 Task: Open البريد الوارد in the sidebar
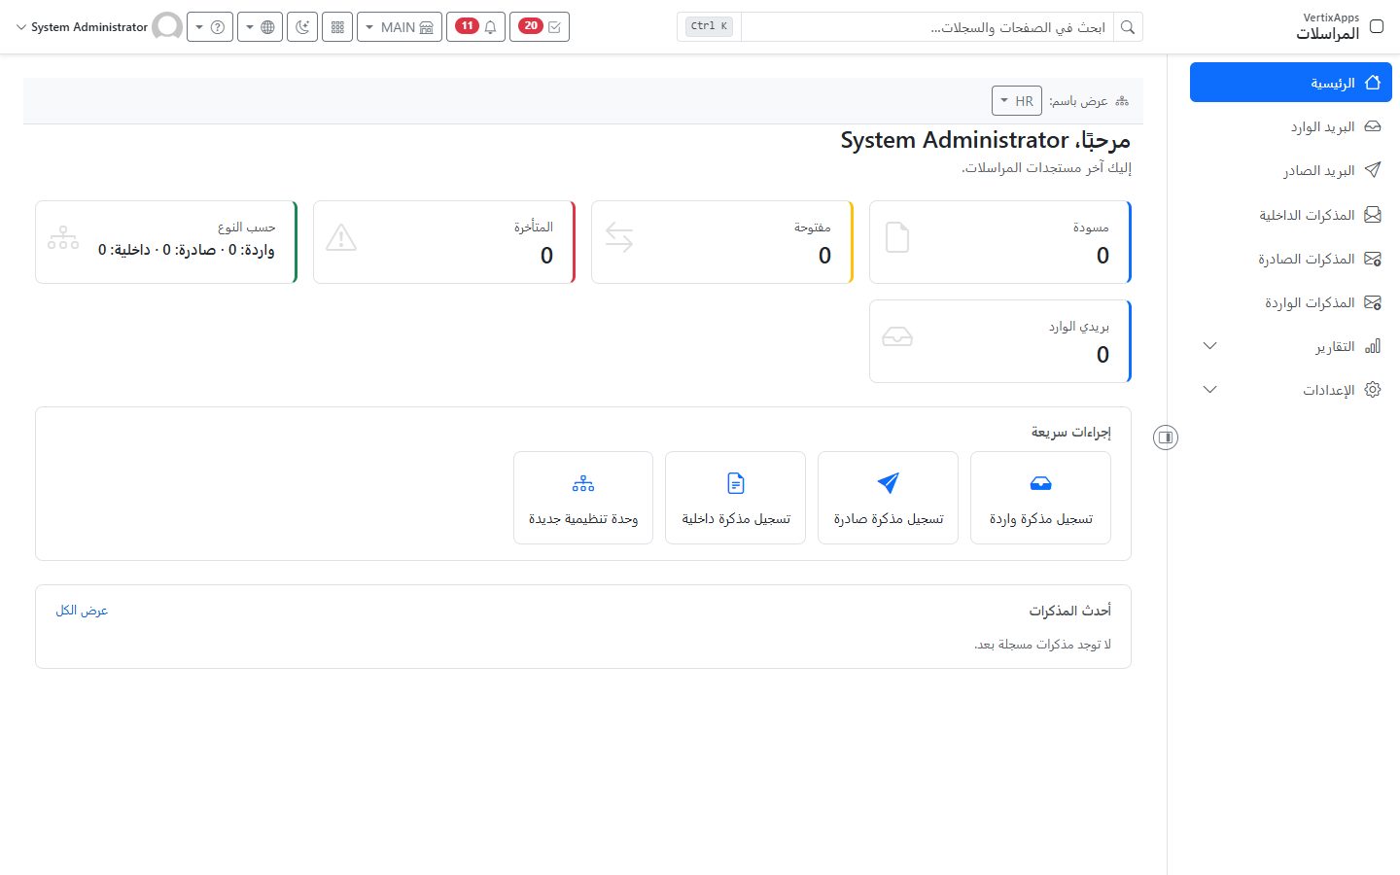tap(1290, 126)
